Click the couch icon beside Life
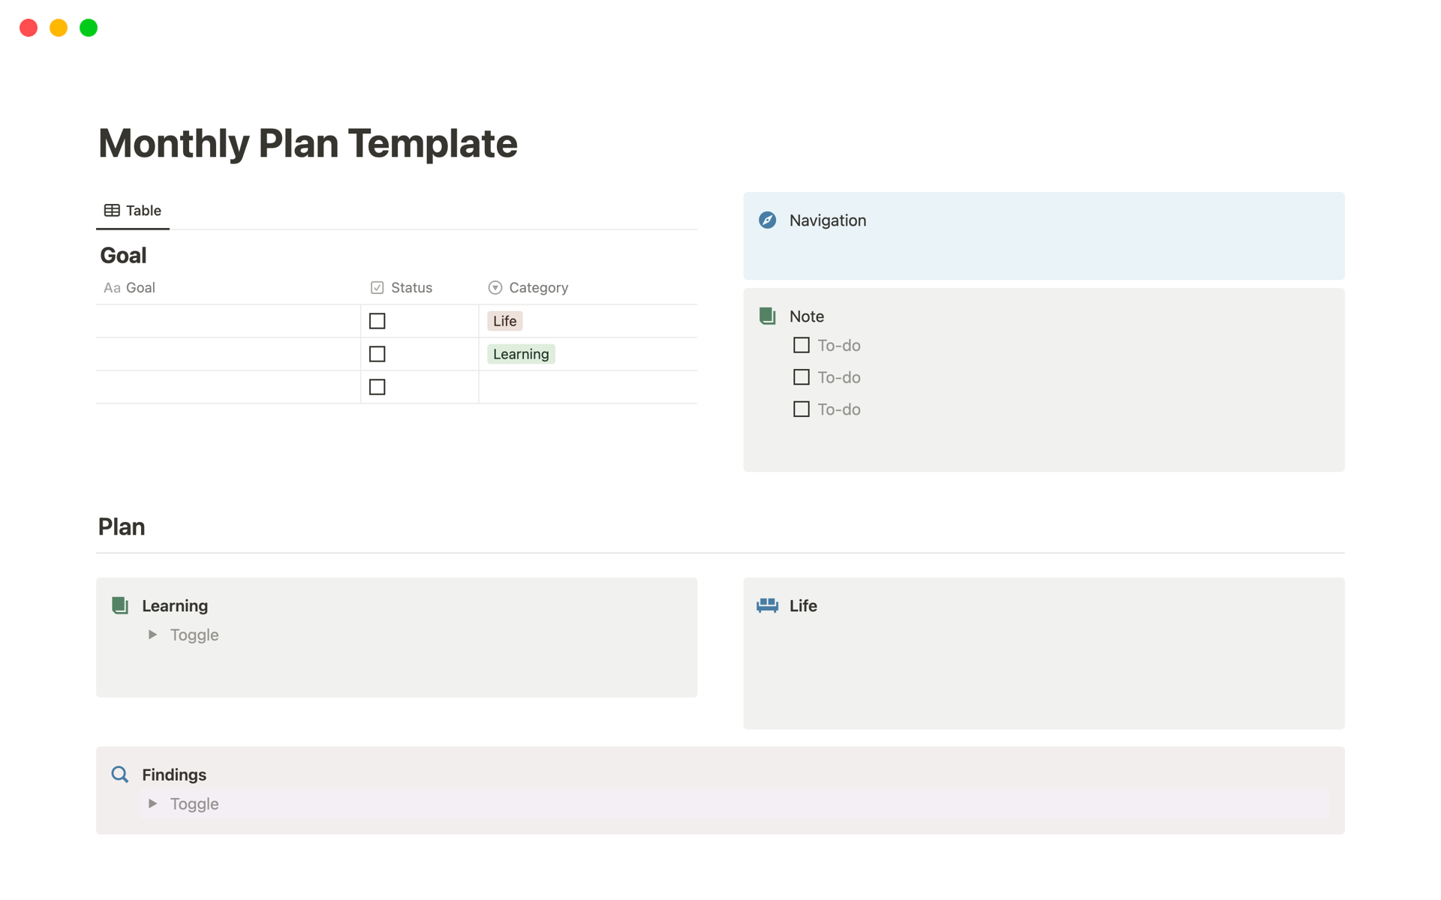 767,605
